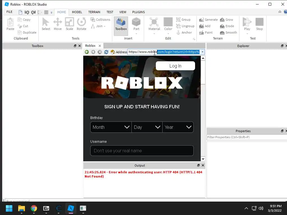The image size is (287, 215).
Task: Choose the Select tool
Action: click(x=46, y=24)
